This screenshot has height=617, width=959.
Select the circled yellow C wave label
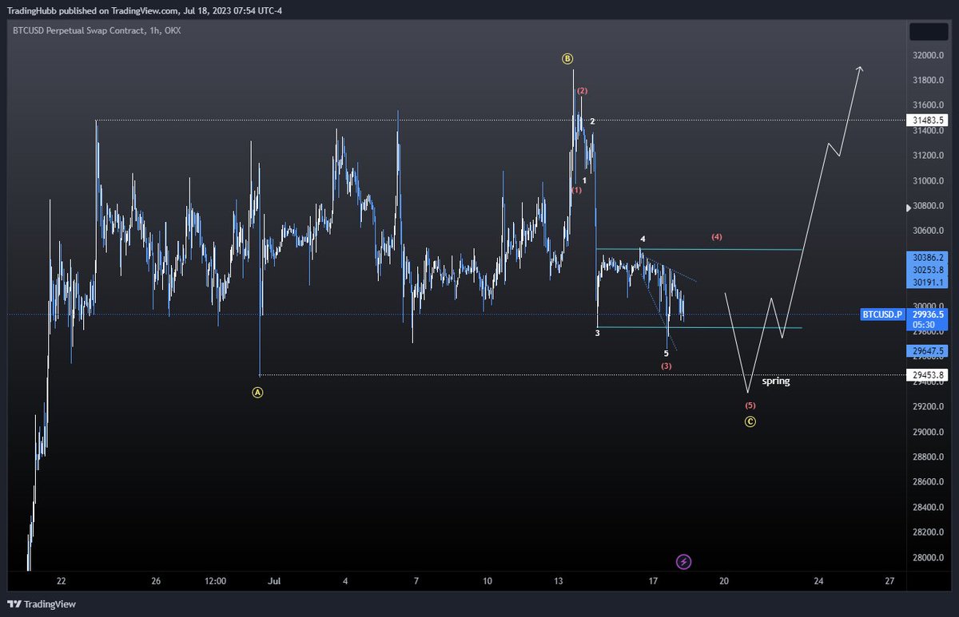click(x=750, y=421)
